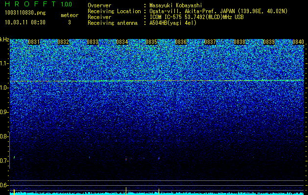
Task: Click the 0840 time marker
Action: coord(298,42)
